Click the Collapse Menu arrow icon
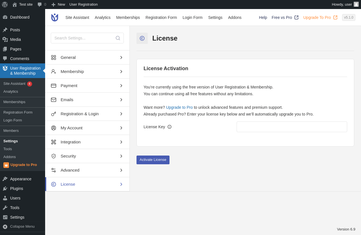 (x=5, y=227)
